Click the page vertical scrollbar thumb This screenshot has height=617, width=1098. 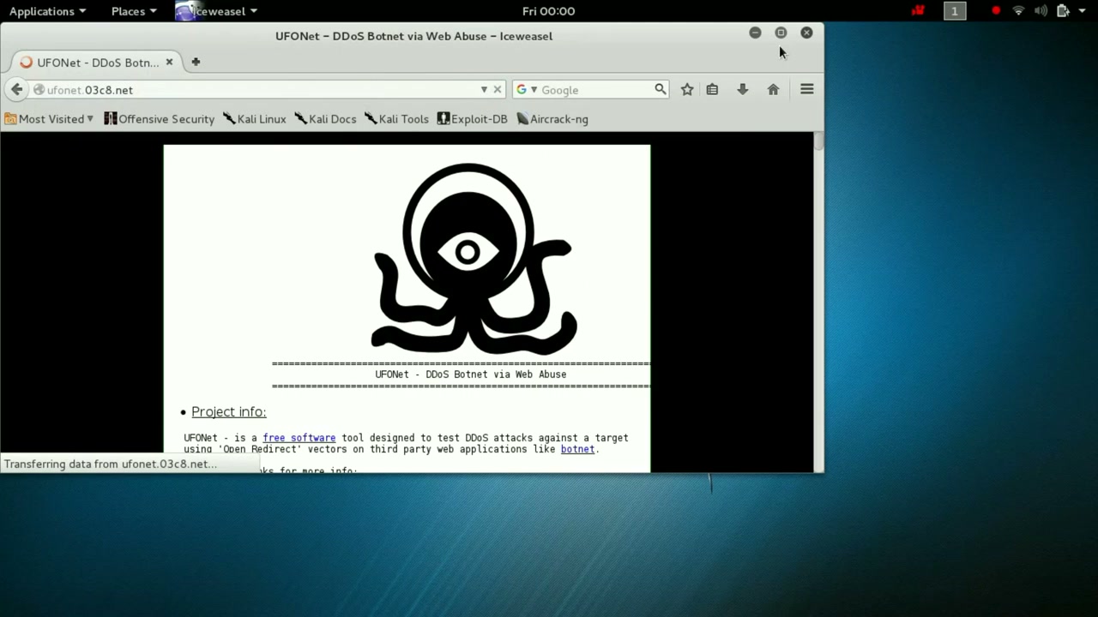point(819,141)
